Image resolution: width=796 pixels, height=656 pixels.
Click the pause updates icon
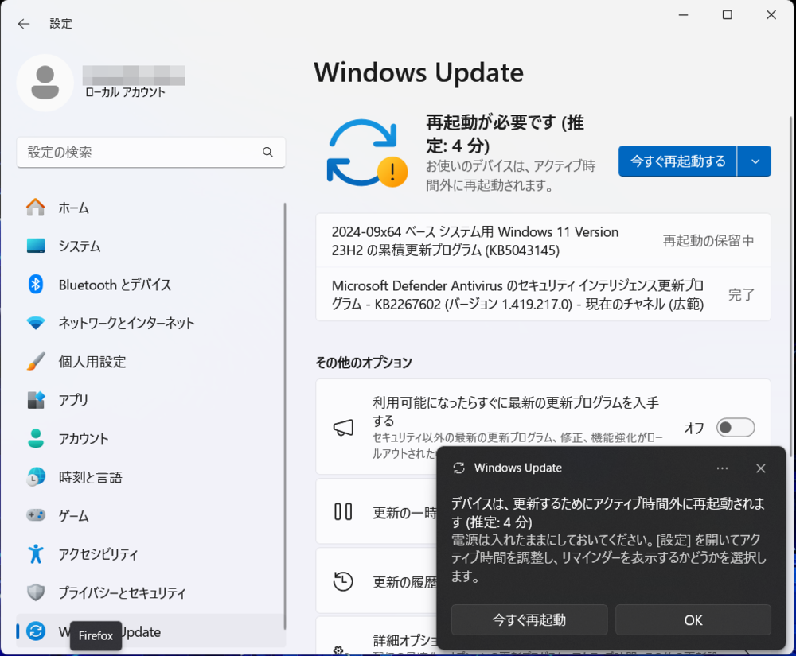(343, 511)
